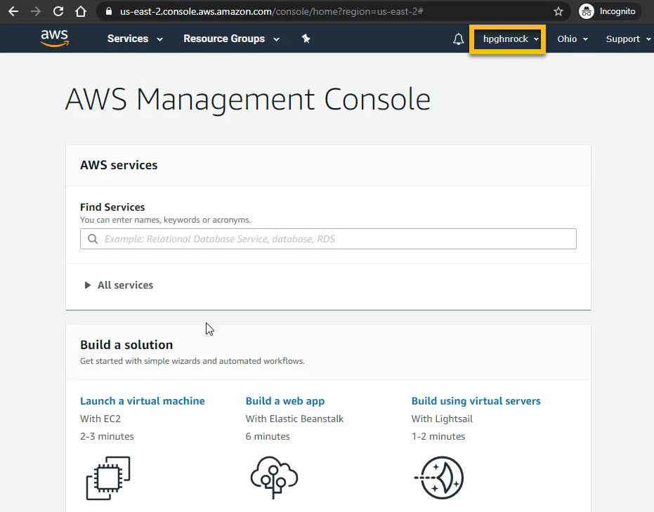Click the 'AWS Management Console' heading
Image resolution: width=654 pixels, height=512 pixels.
coord(248,100)
